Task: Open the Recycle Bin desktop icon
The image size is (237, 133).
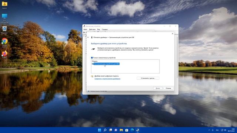Action: point(4,30)
